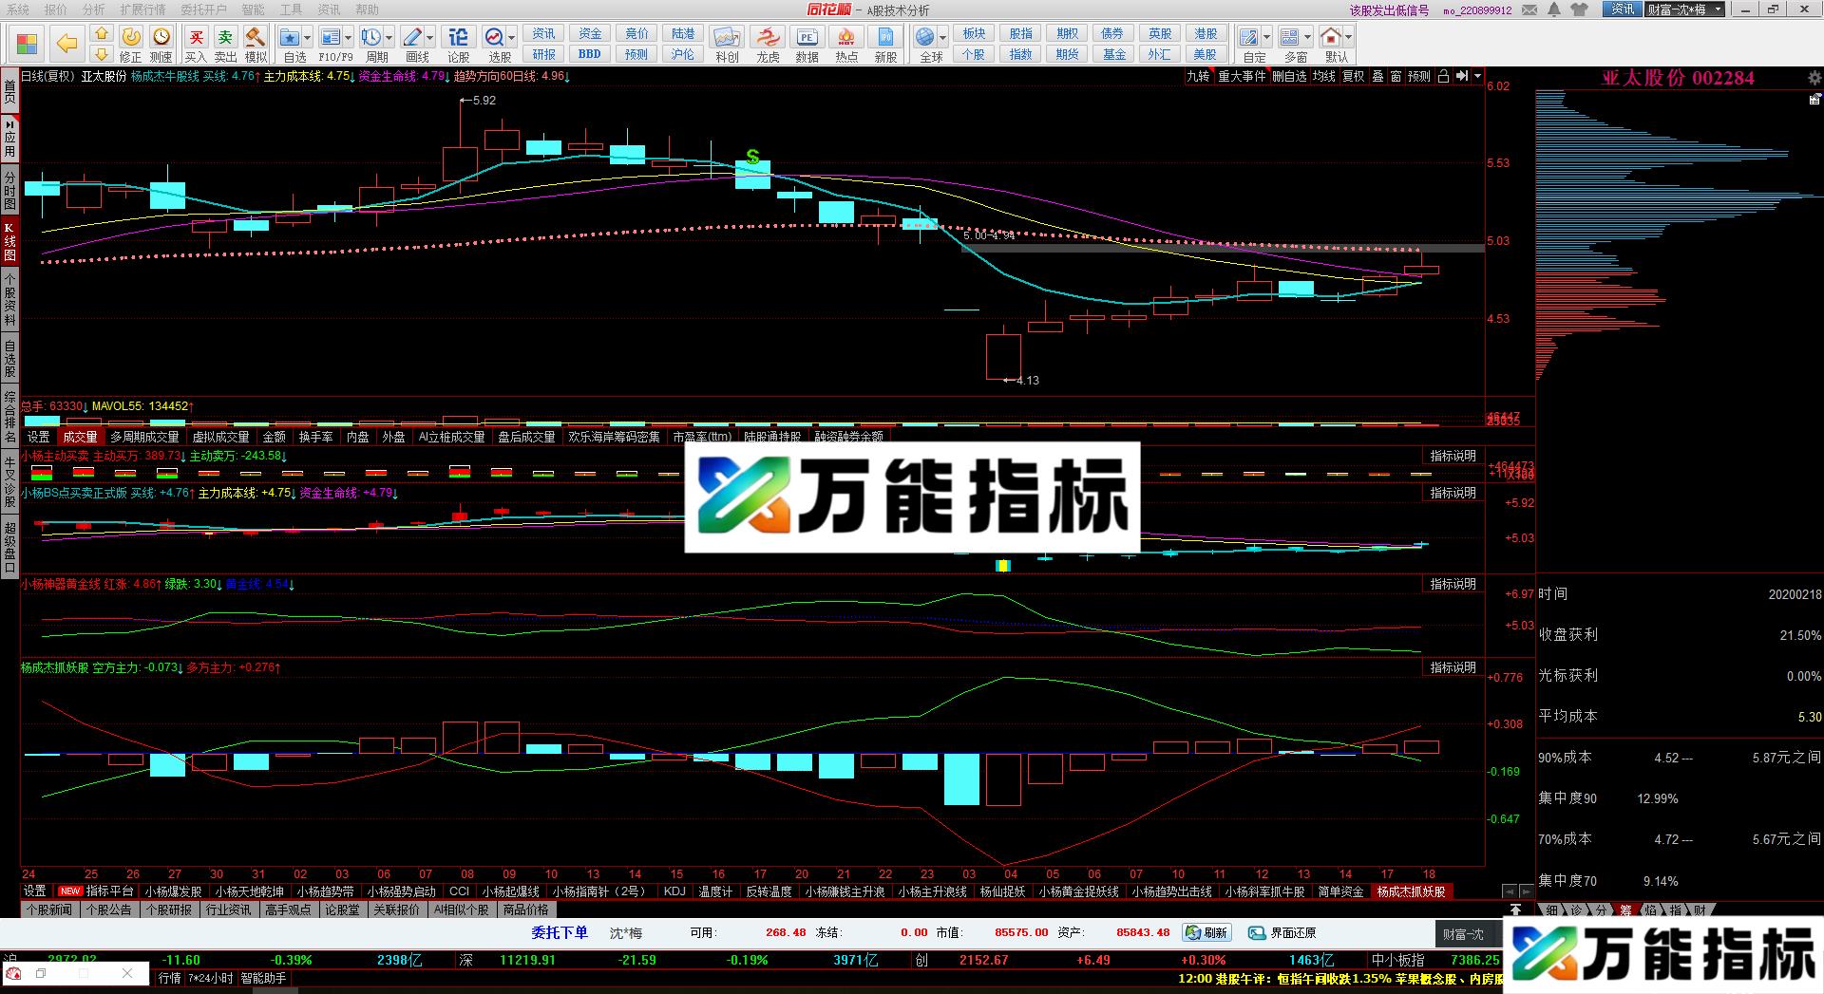
Task: Expand the 全球 global markets dropdown arrow
Action: [942, 38]
